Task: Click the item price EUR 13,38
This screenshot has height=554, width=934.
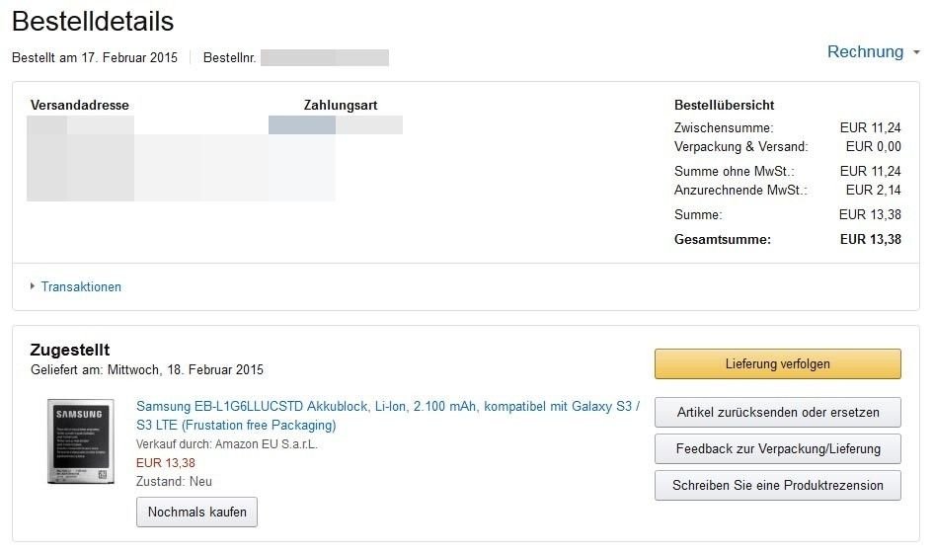Action: [x=166, y=463]
